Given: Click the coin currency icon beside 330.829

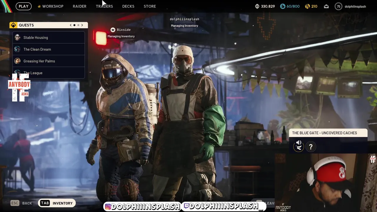Looking at the screenshot, I should pos(257,6).
